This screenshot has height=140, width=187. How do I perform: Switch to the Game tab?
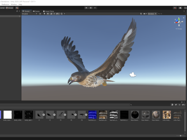click(x=36, y=11)
